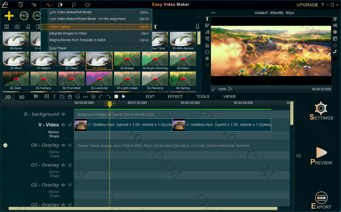The image size is (341, 212).
Task: Toggle visibility of O0 - Overlay track
Action: [63, 145]
